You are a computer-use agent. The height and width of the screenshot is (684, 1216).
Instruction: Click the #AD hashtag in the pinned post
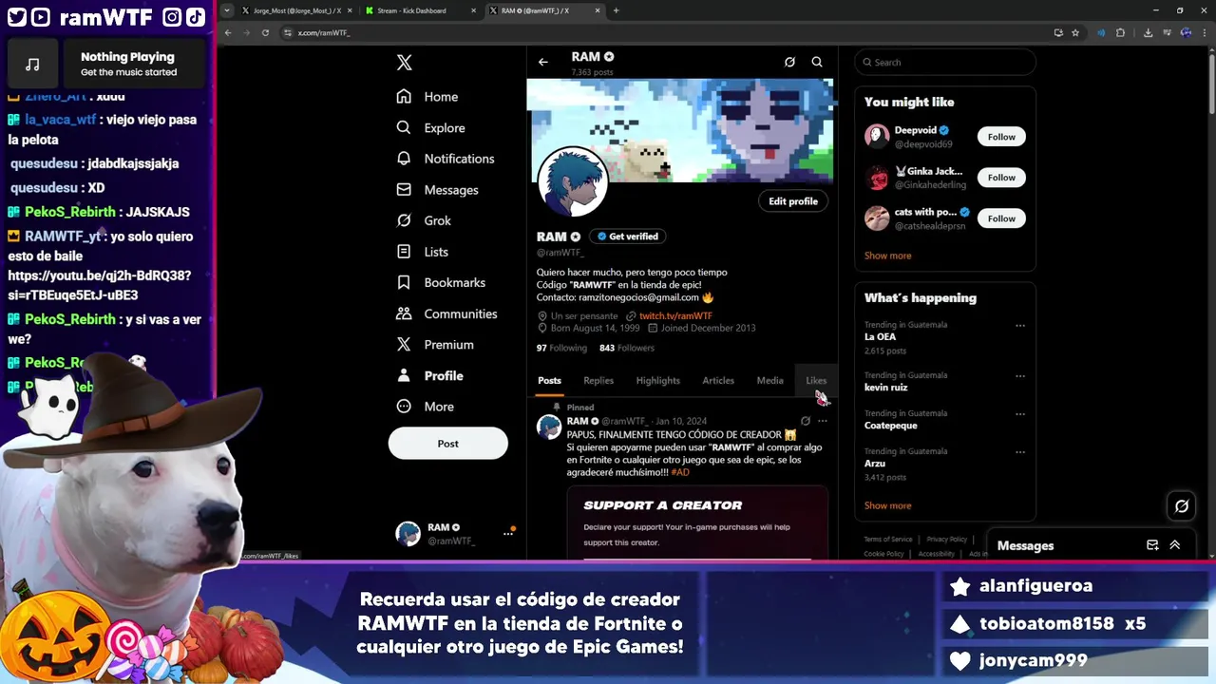(680, 472)
